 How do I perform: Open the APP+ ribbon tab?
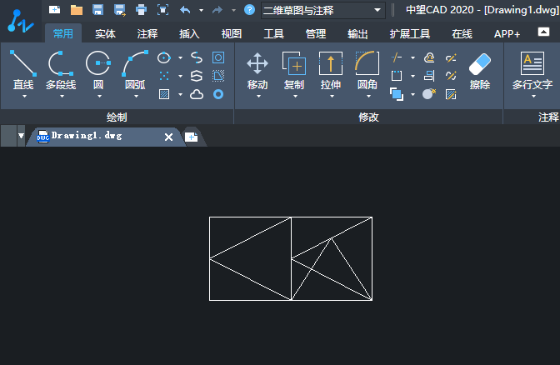click(x=507, y=34)
